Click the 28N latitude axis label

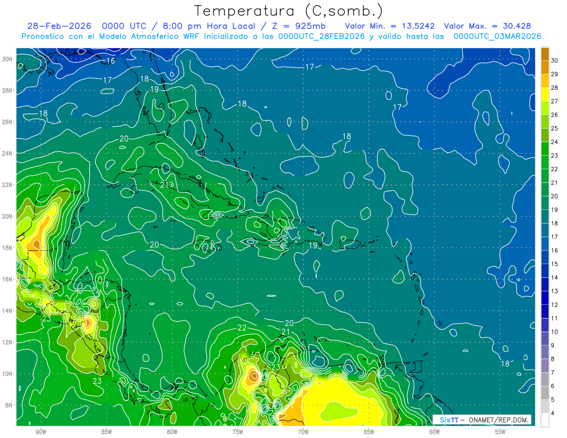(7, 90)
